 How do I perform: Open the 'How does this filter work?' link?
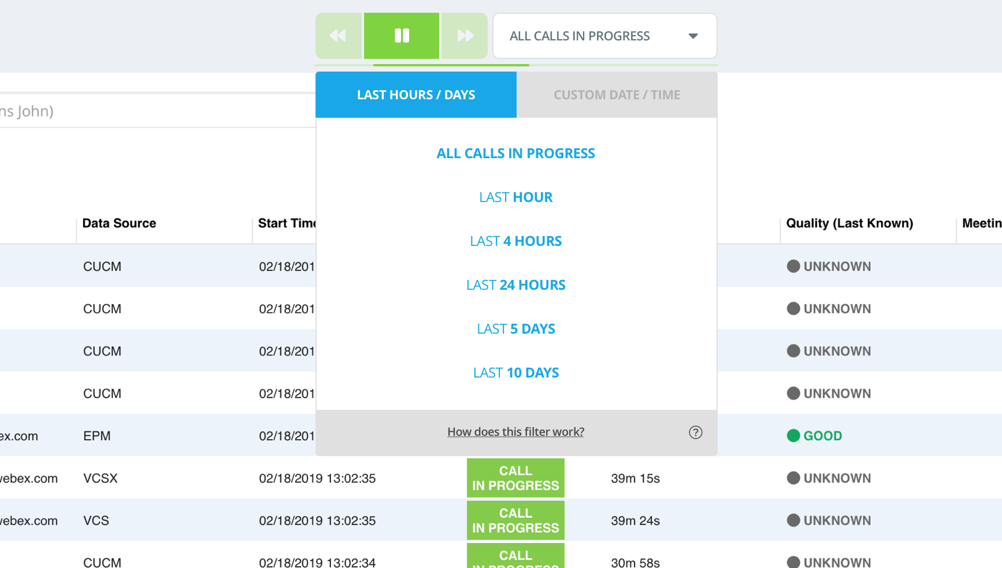point(515,432)
